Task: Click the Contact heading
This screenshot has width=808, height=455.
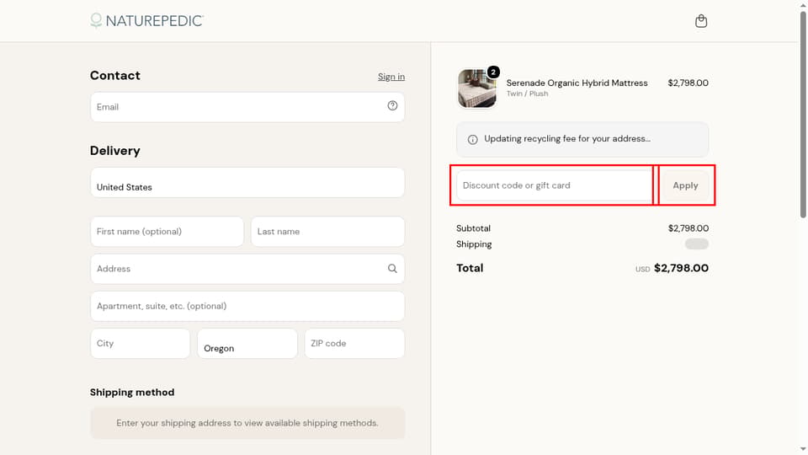Action: 115,76
